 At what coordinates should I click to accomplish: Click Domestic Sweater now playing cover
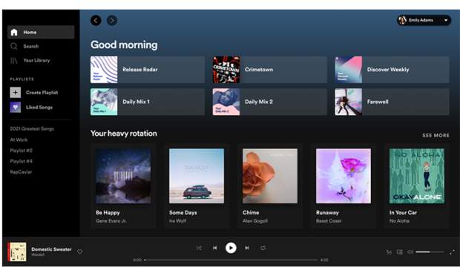click(x=17, y=252)
